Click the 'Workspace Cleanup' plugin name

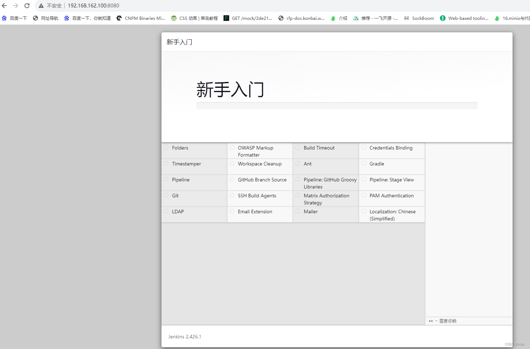pos(260,164)
